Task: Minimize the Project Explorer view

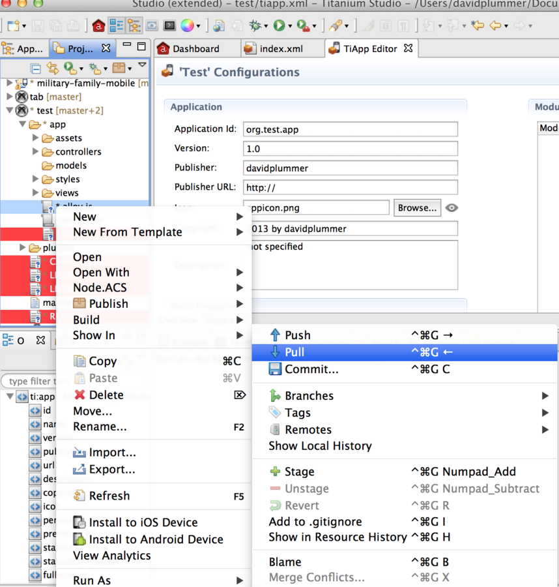Action: 127,44
